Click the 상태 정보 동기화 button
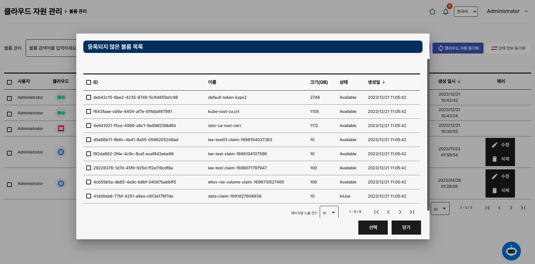The image size is (535, 264). pos(508,48)
